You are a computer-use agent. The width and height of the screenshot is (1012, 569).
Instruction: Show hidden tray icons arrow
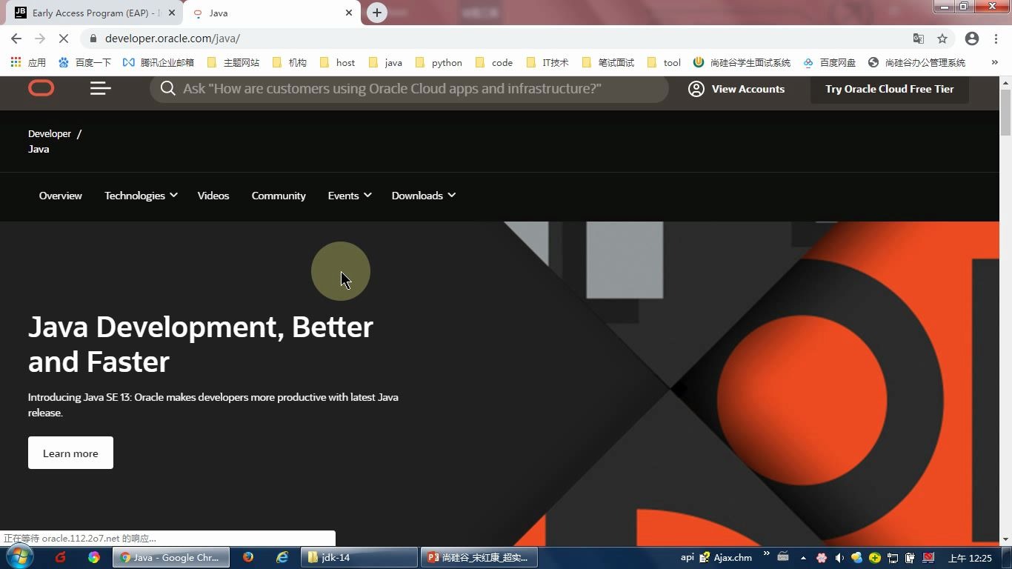[x=803, y=558]
